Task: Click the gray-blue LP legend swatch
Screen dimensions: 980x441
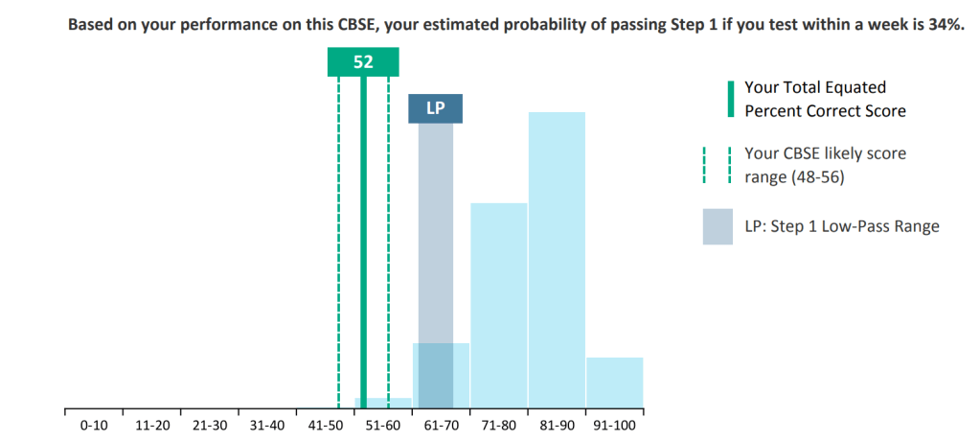Action: point(718,226)
